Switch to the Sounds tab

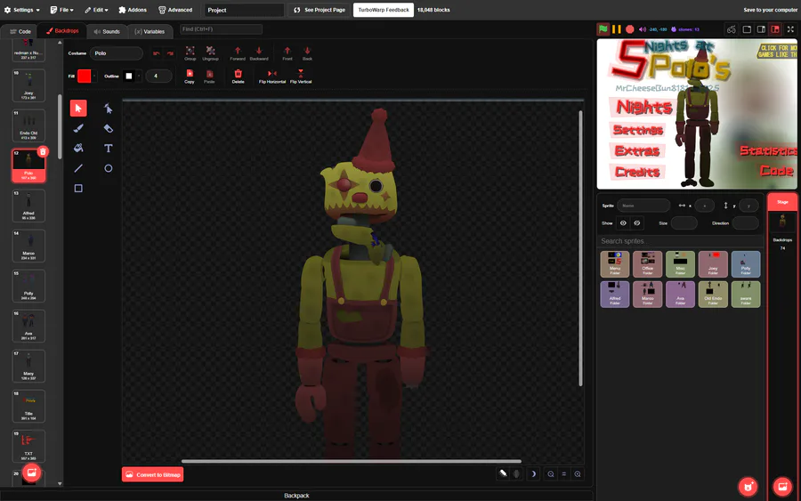coord(107,31)
